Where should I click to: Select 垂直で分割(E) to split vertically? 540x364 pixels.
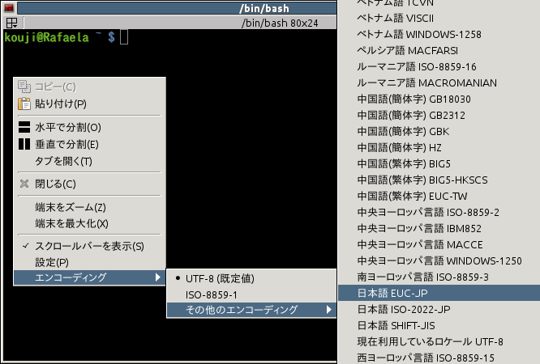(89, 144)
